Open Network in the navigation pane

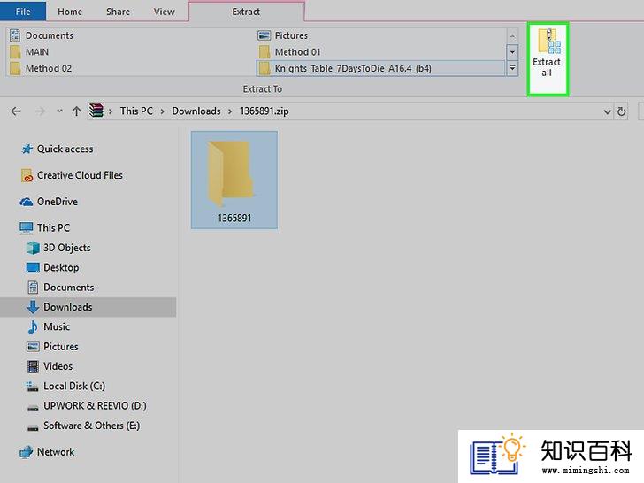[x=47, y=452]
